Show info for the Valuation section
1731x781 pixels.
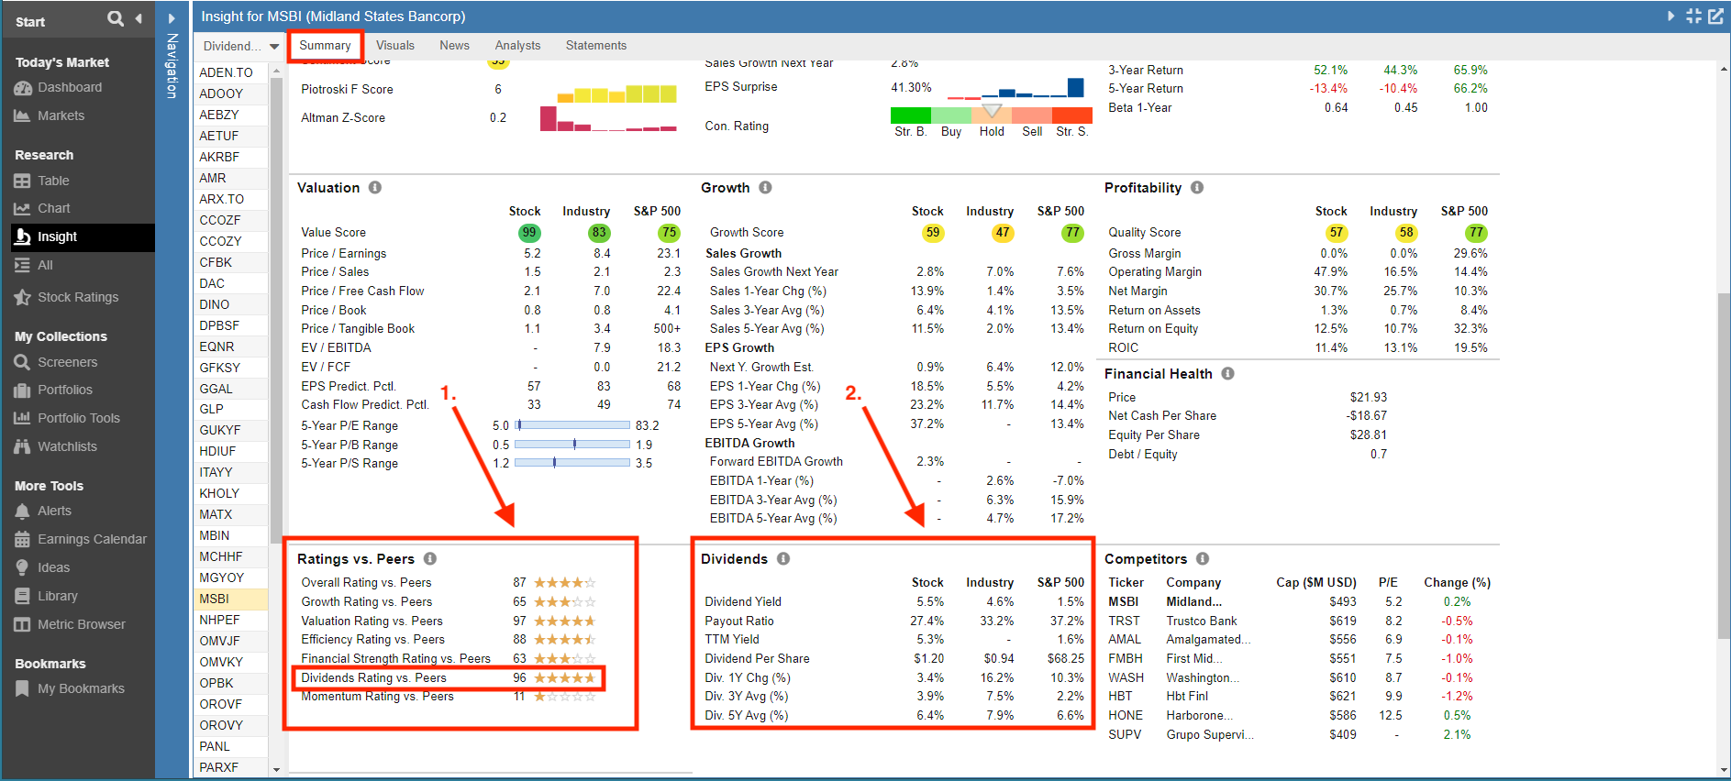(x=375, y=187)
